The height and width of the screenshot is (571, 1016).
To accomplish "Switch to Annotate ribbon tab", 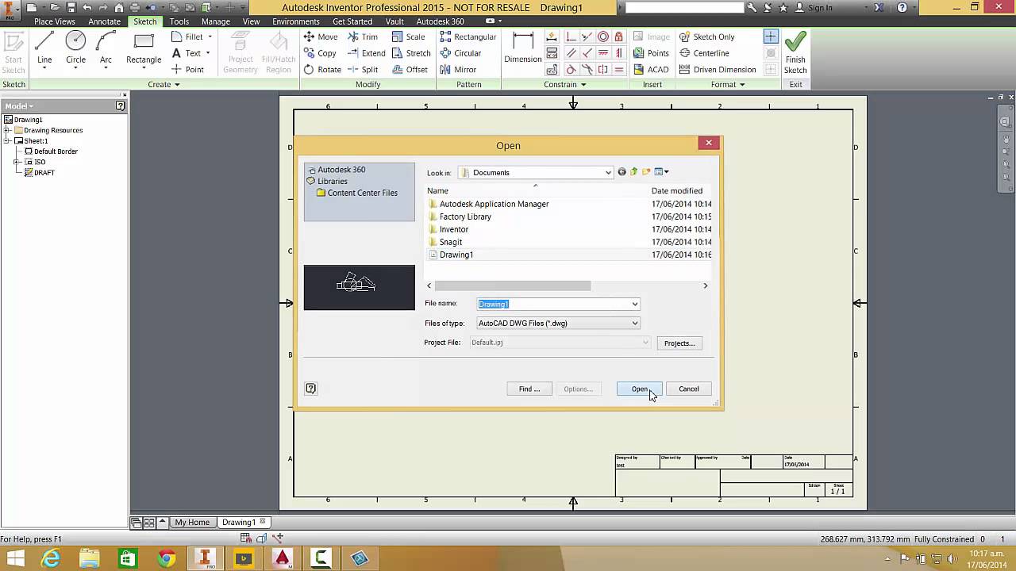I will [x=104, y=21].
